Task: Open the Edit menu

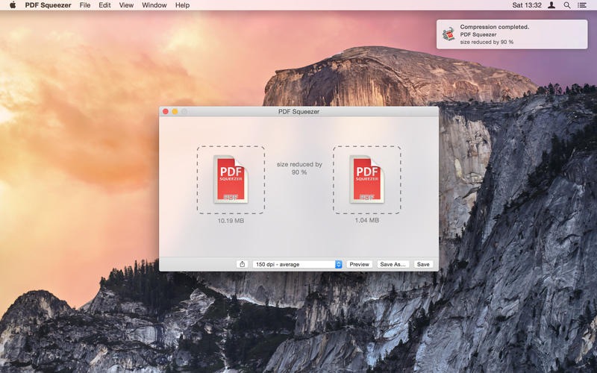Action: coord(104,5)
